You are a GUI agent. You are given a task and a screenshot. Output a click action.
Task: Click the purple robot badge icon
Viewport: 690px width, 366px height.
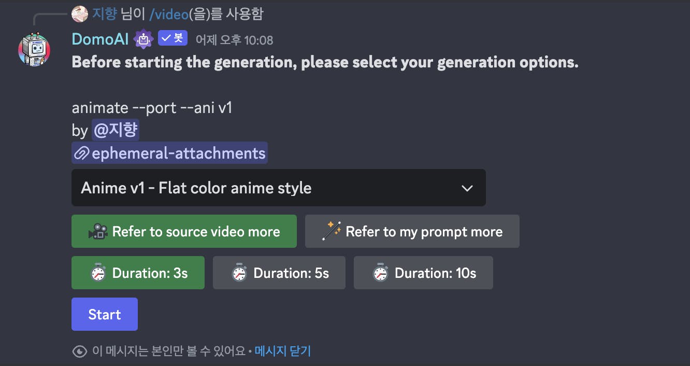point(143,39)
